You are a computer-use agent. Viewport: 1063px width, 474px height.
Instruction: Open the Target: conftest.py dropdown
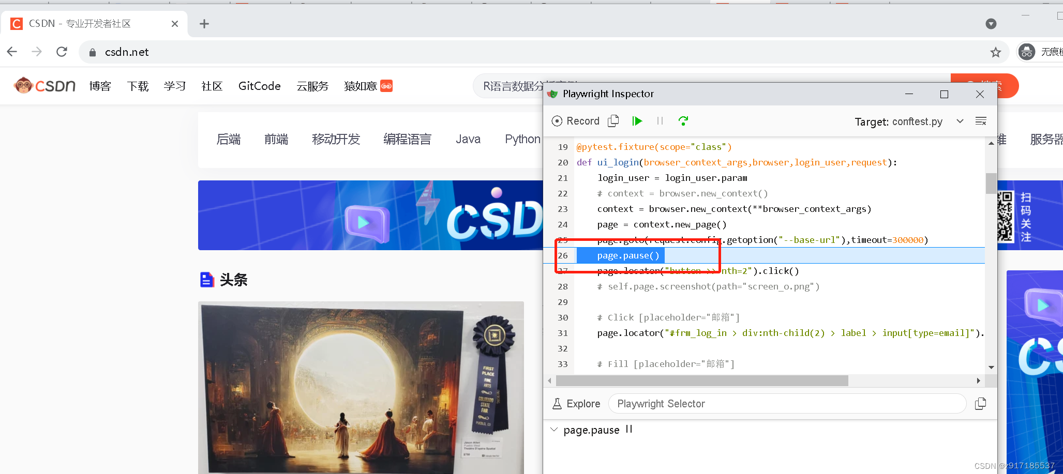click(x=960, y=121)
